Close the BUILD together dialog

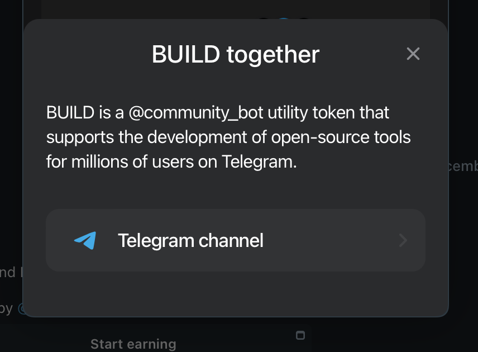(x=413, y=54)
